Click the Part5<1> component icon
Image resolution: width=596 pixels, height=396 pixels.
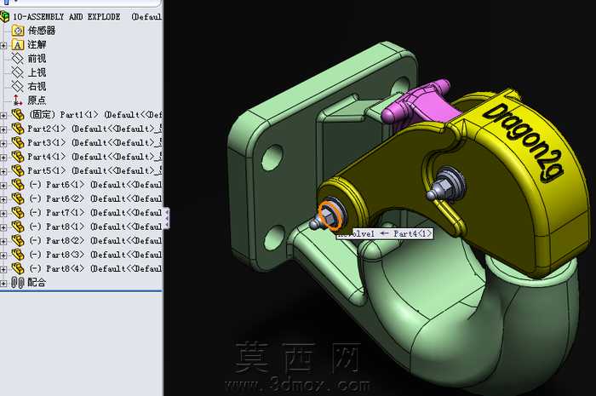pos(18,170)
